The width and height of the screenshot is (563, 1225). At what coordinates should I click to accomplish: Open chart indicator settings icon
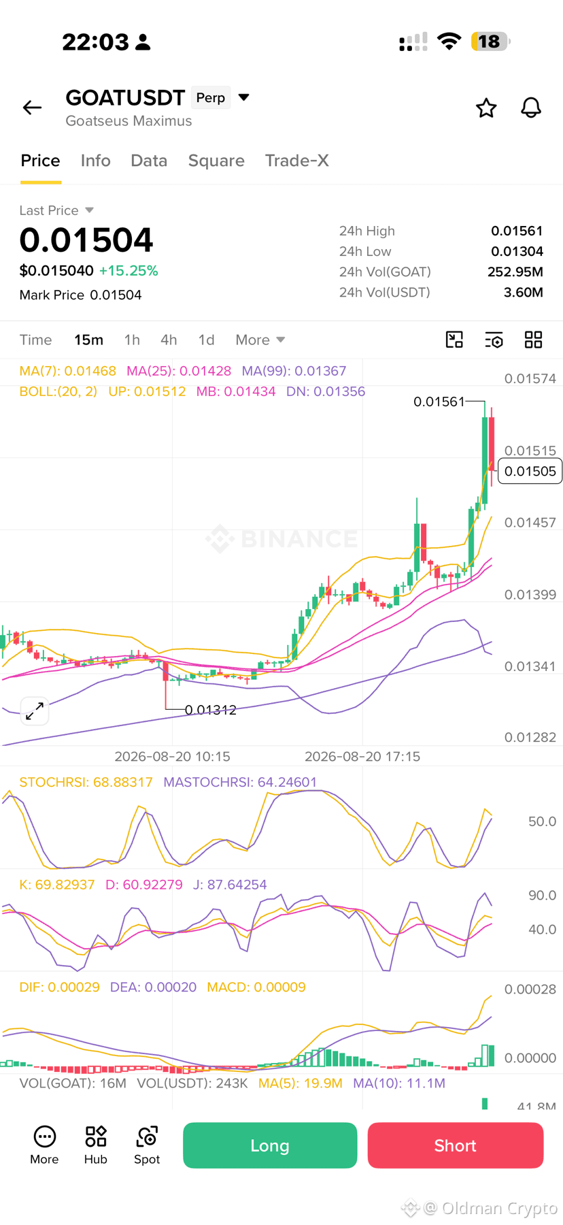tap(494, 340)
